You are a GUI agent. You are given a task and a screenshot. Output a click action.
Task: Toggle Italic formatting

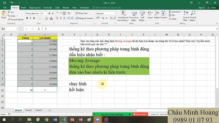coord(30,18)
